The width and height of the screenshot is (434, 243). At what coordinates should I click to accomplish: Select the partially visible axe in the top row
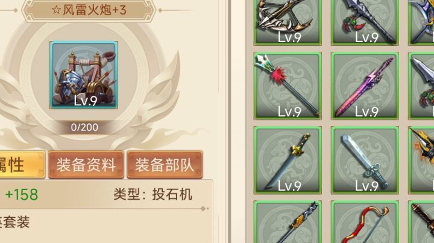tap(421, 22)
